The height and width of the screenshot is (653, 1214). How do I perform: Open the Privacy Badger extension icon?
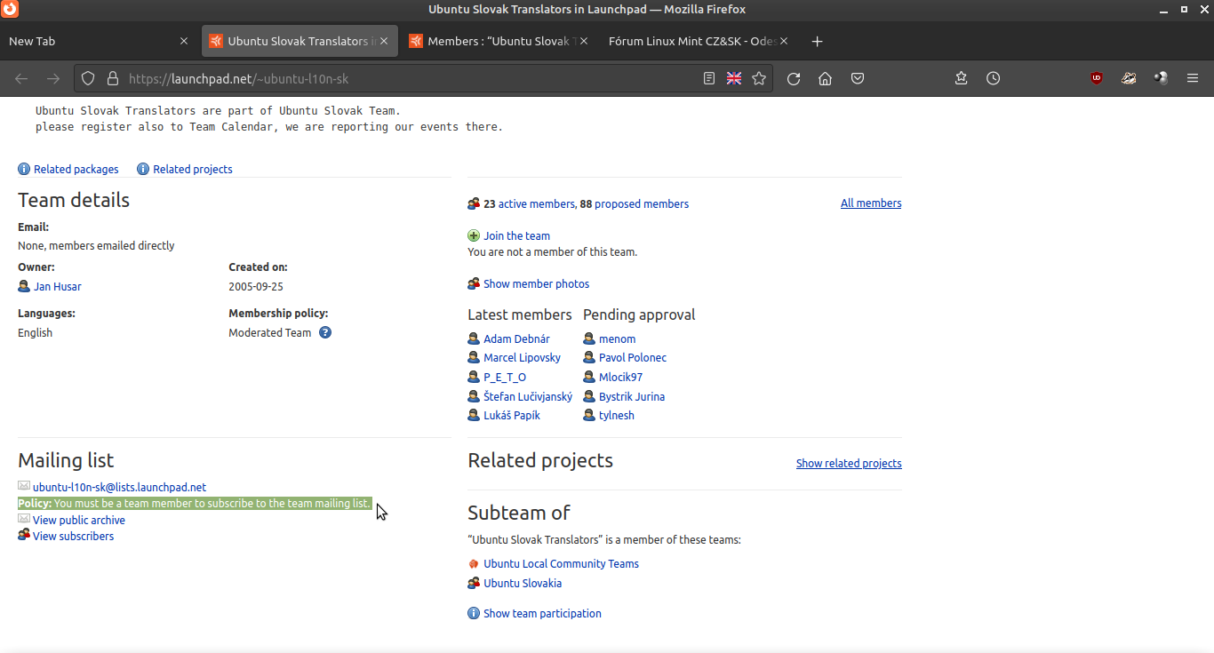[1129, 78]
